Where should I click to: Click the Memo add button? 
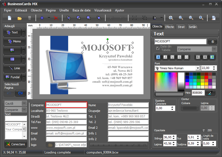(x=14, y=41)
